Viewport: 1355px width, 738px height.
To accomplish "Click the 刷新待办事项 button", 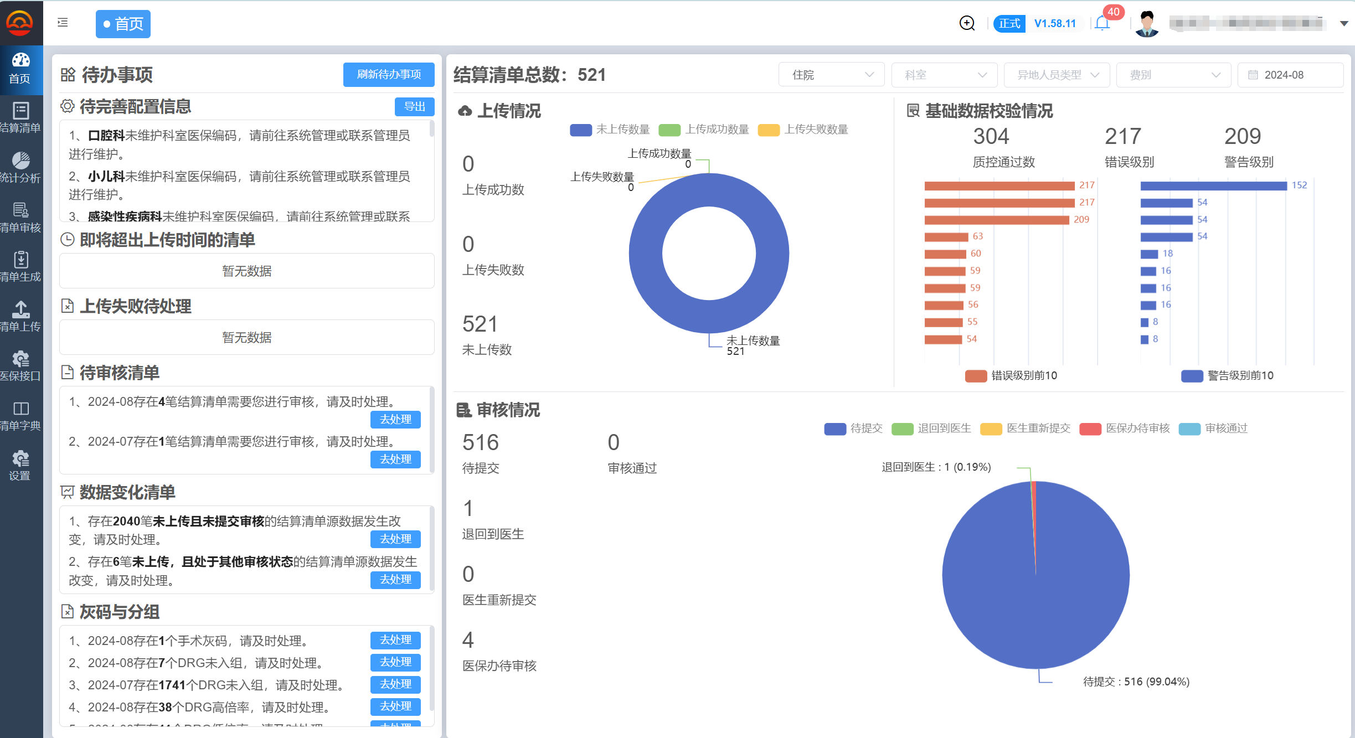I will [x=389, y=75].
